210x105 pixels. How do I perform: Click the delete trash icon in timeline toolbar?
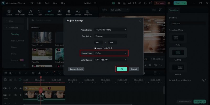click(33, 73)
